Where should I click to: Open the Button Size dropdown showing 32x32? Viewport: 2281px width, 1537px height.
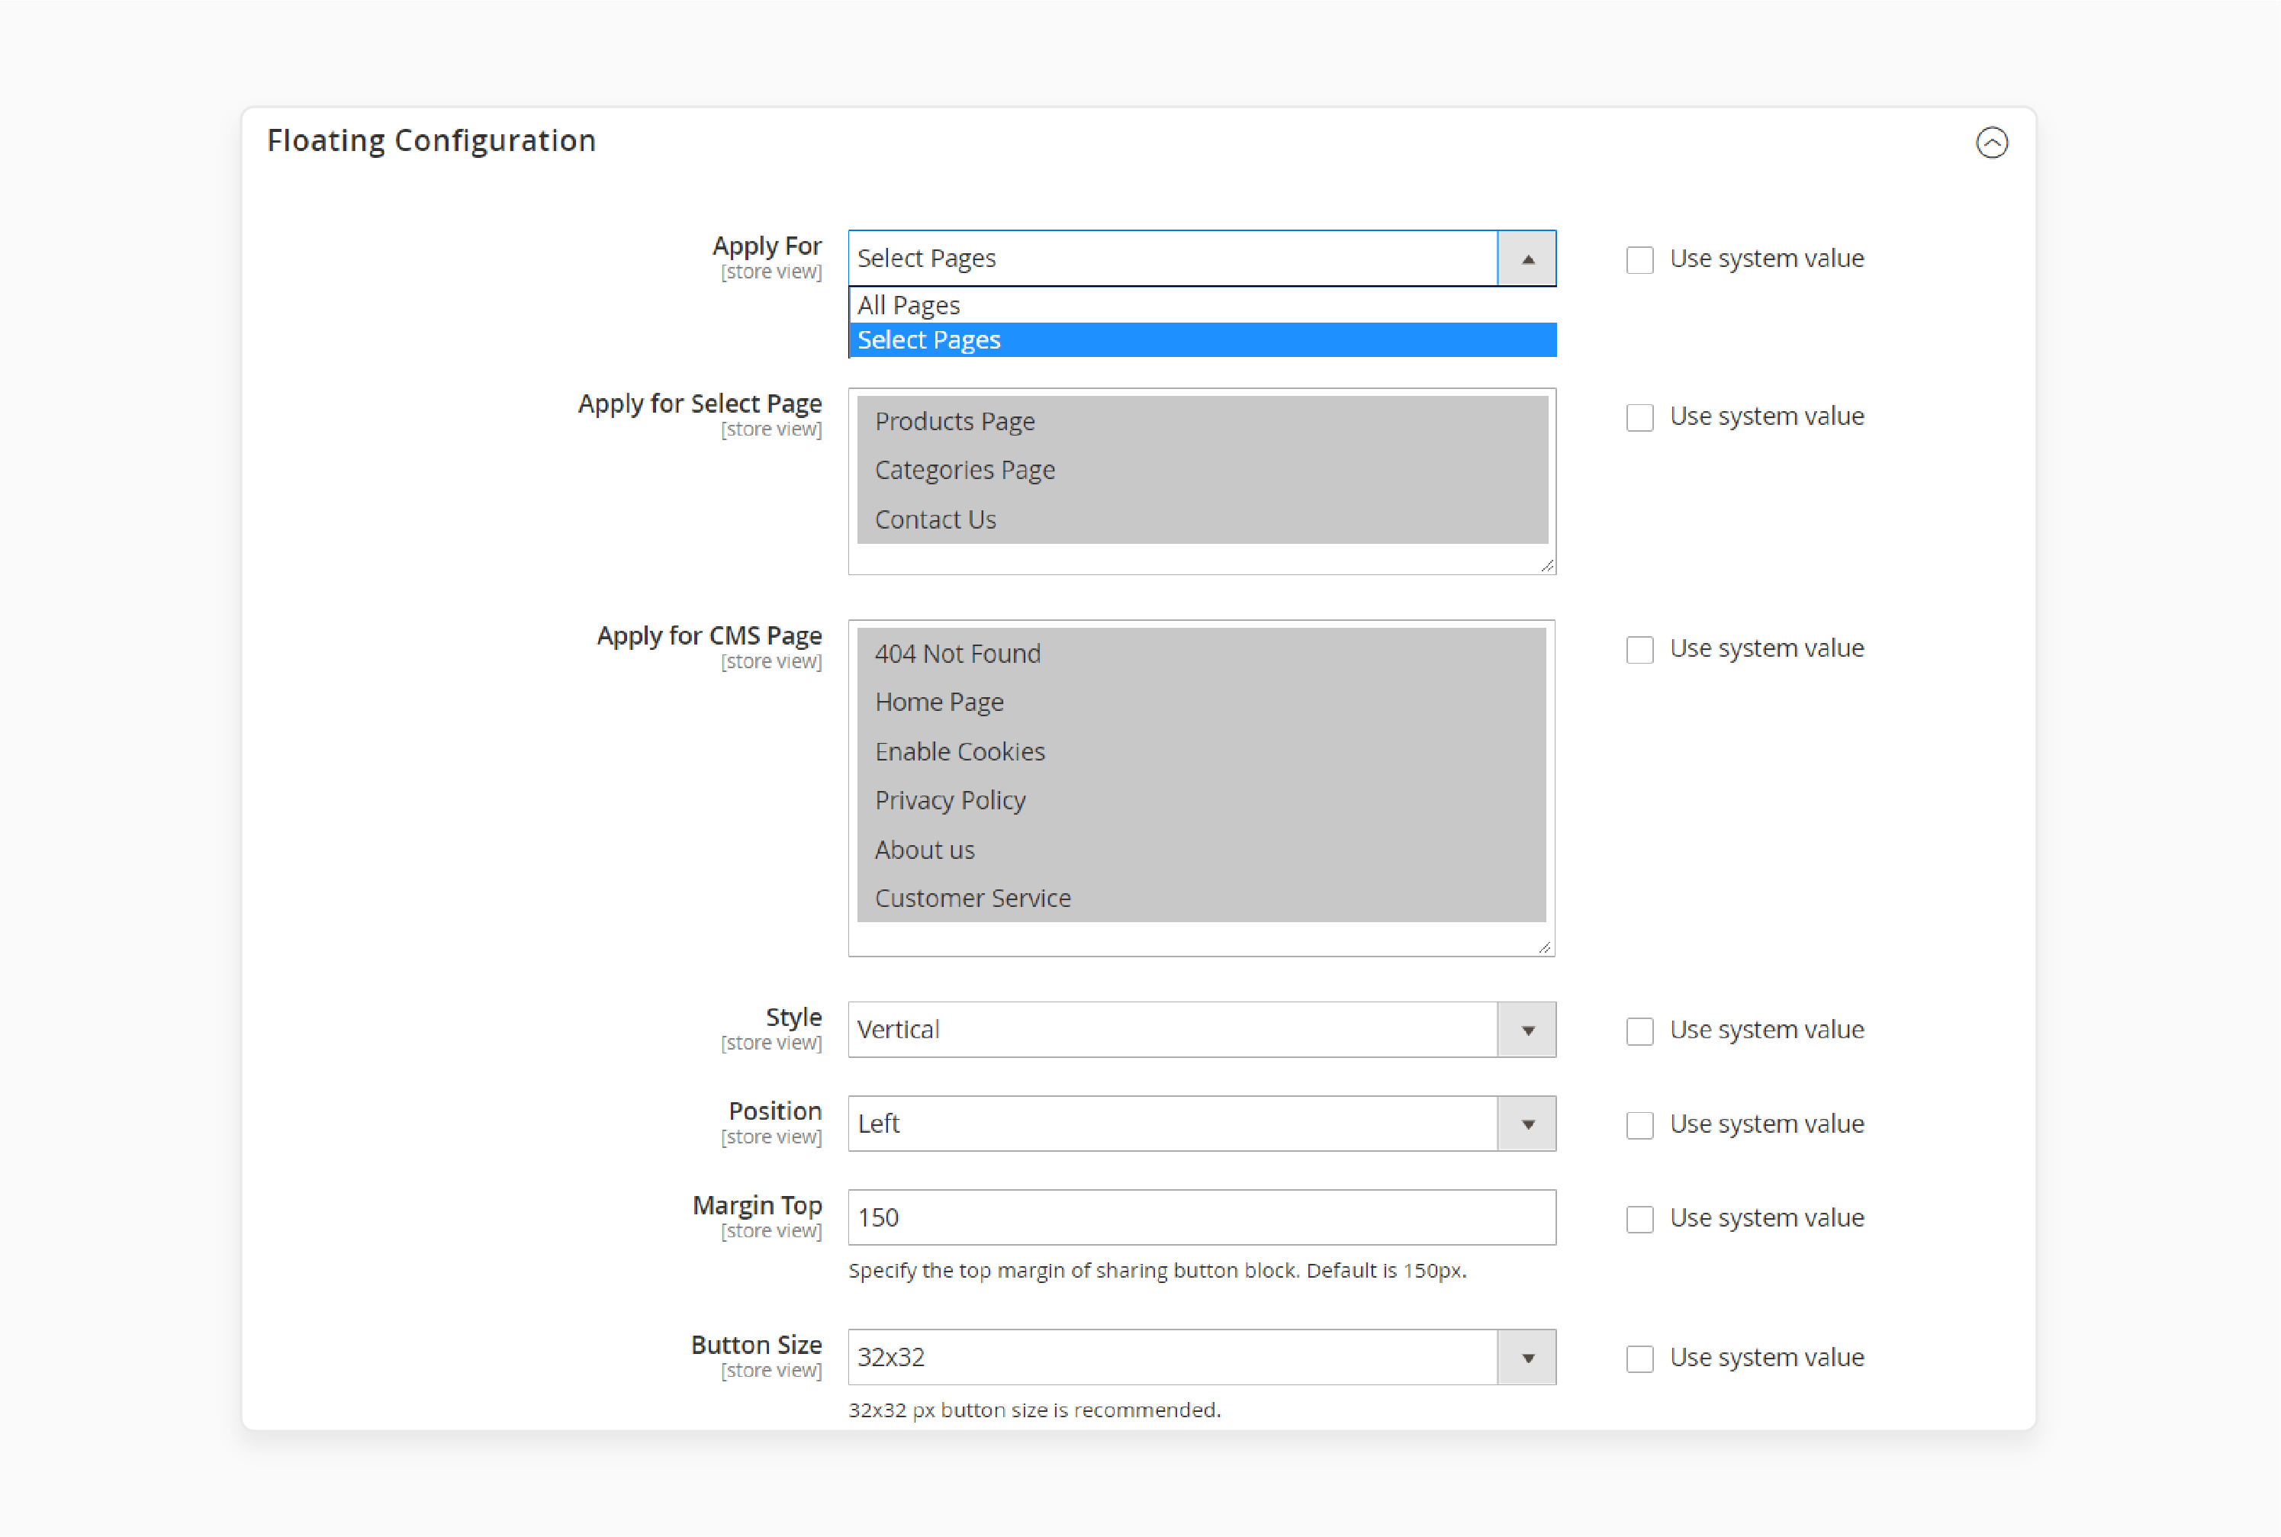pyautogui.click(x=1202, y=1357)
